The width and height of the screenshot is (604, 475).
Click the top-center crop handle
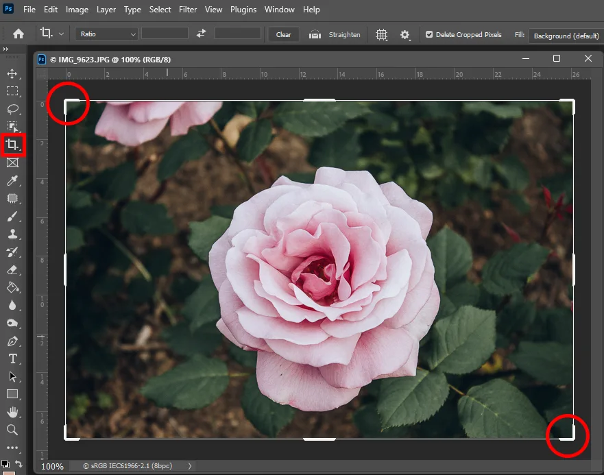[319, 100]
